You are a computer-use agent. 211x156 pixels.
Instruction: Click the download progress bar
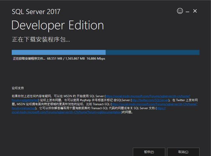pyautogui.click(x=105, y=52)
